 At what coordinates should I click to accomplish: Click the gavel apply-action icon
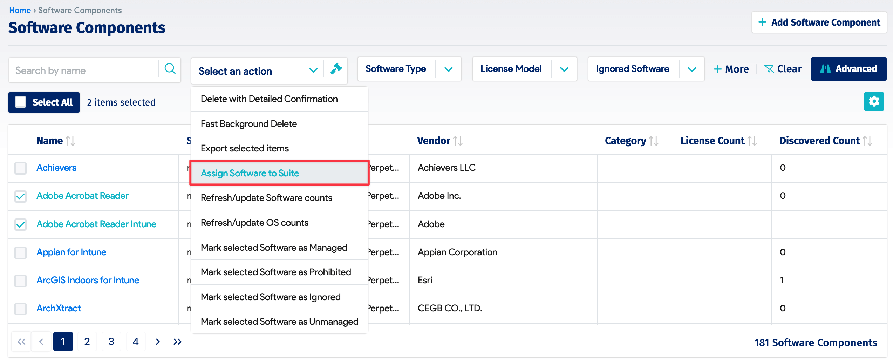click(336, 69)
